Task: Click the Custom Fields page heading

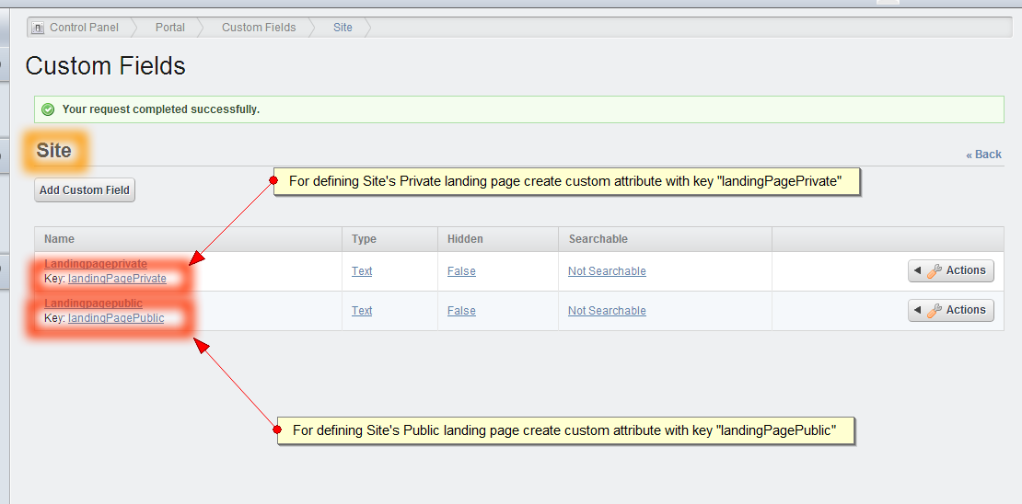Action: coord(106,66)
